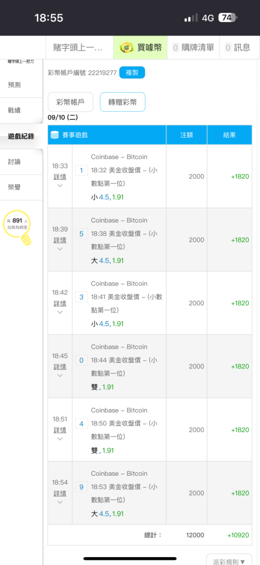
Task: Tap the 買嚎幣 coin icon
Action: pos(126,47)
